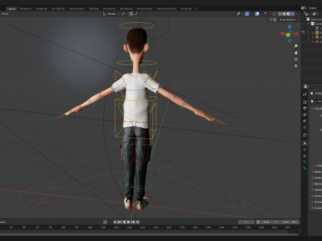
Task: Click the Start frame field in timeline
Action: pyautogui.click(x=270, y=222)
